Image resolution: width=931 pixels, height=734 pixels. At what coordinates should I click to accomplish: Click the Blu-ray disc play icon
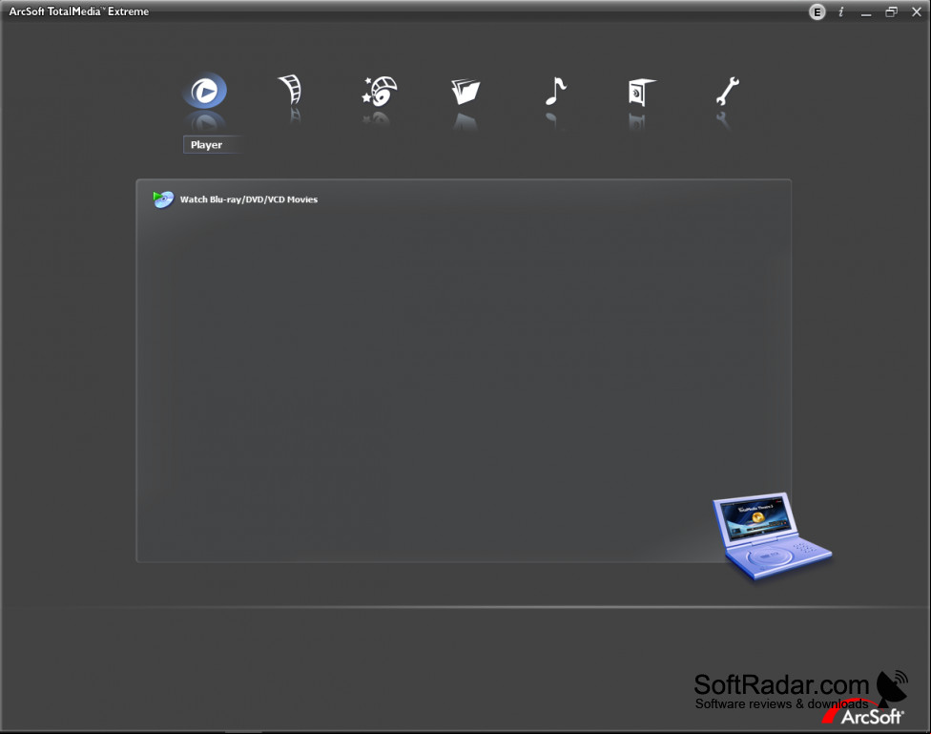coord(163,199)
